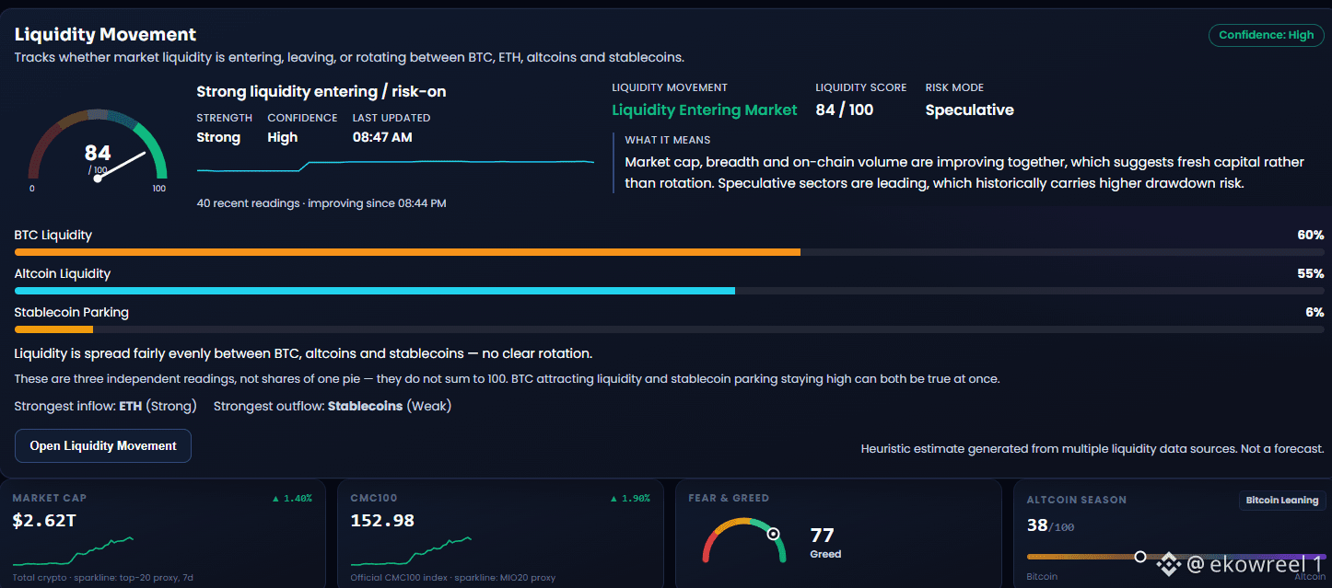Click the 'Stablecoin Parking' label
The height and width of the screenshot is (588, 1332).
[x=72, y=312]
